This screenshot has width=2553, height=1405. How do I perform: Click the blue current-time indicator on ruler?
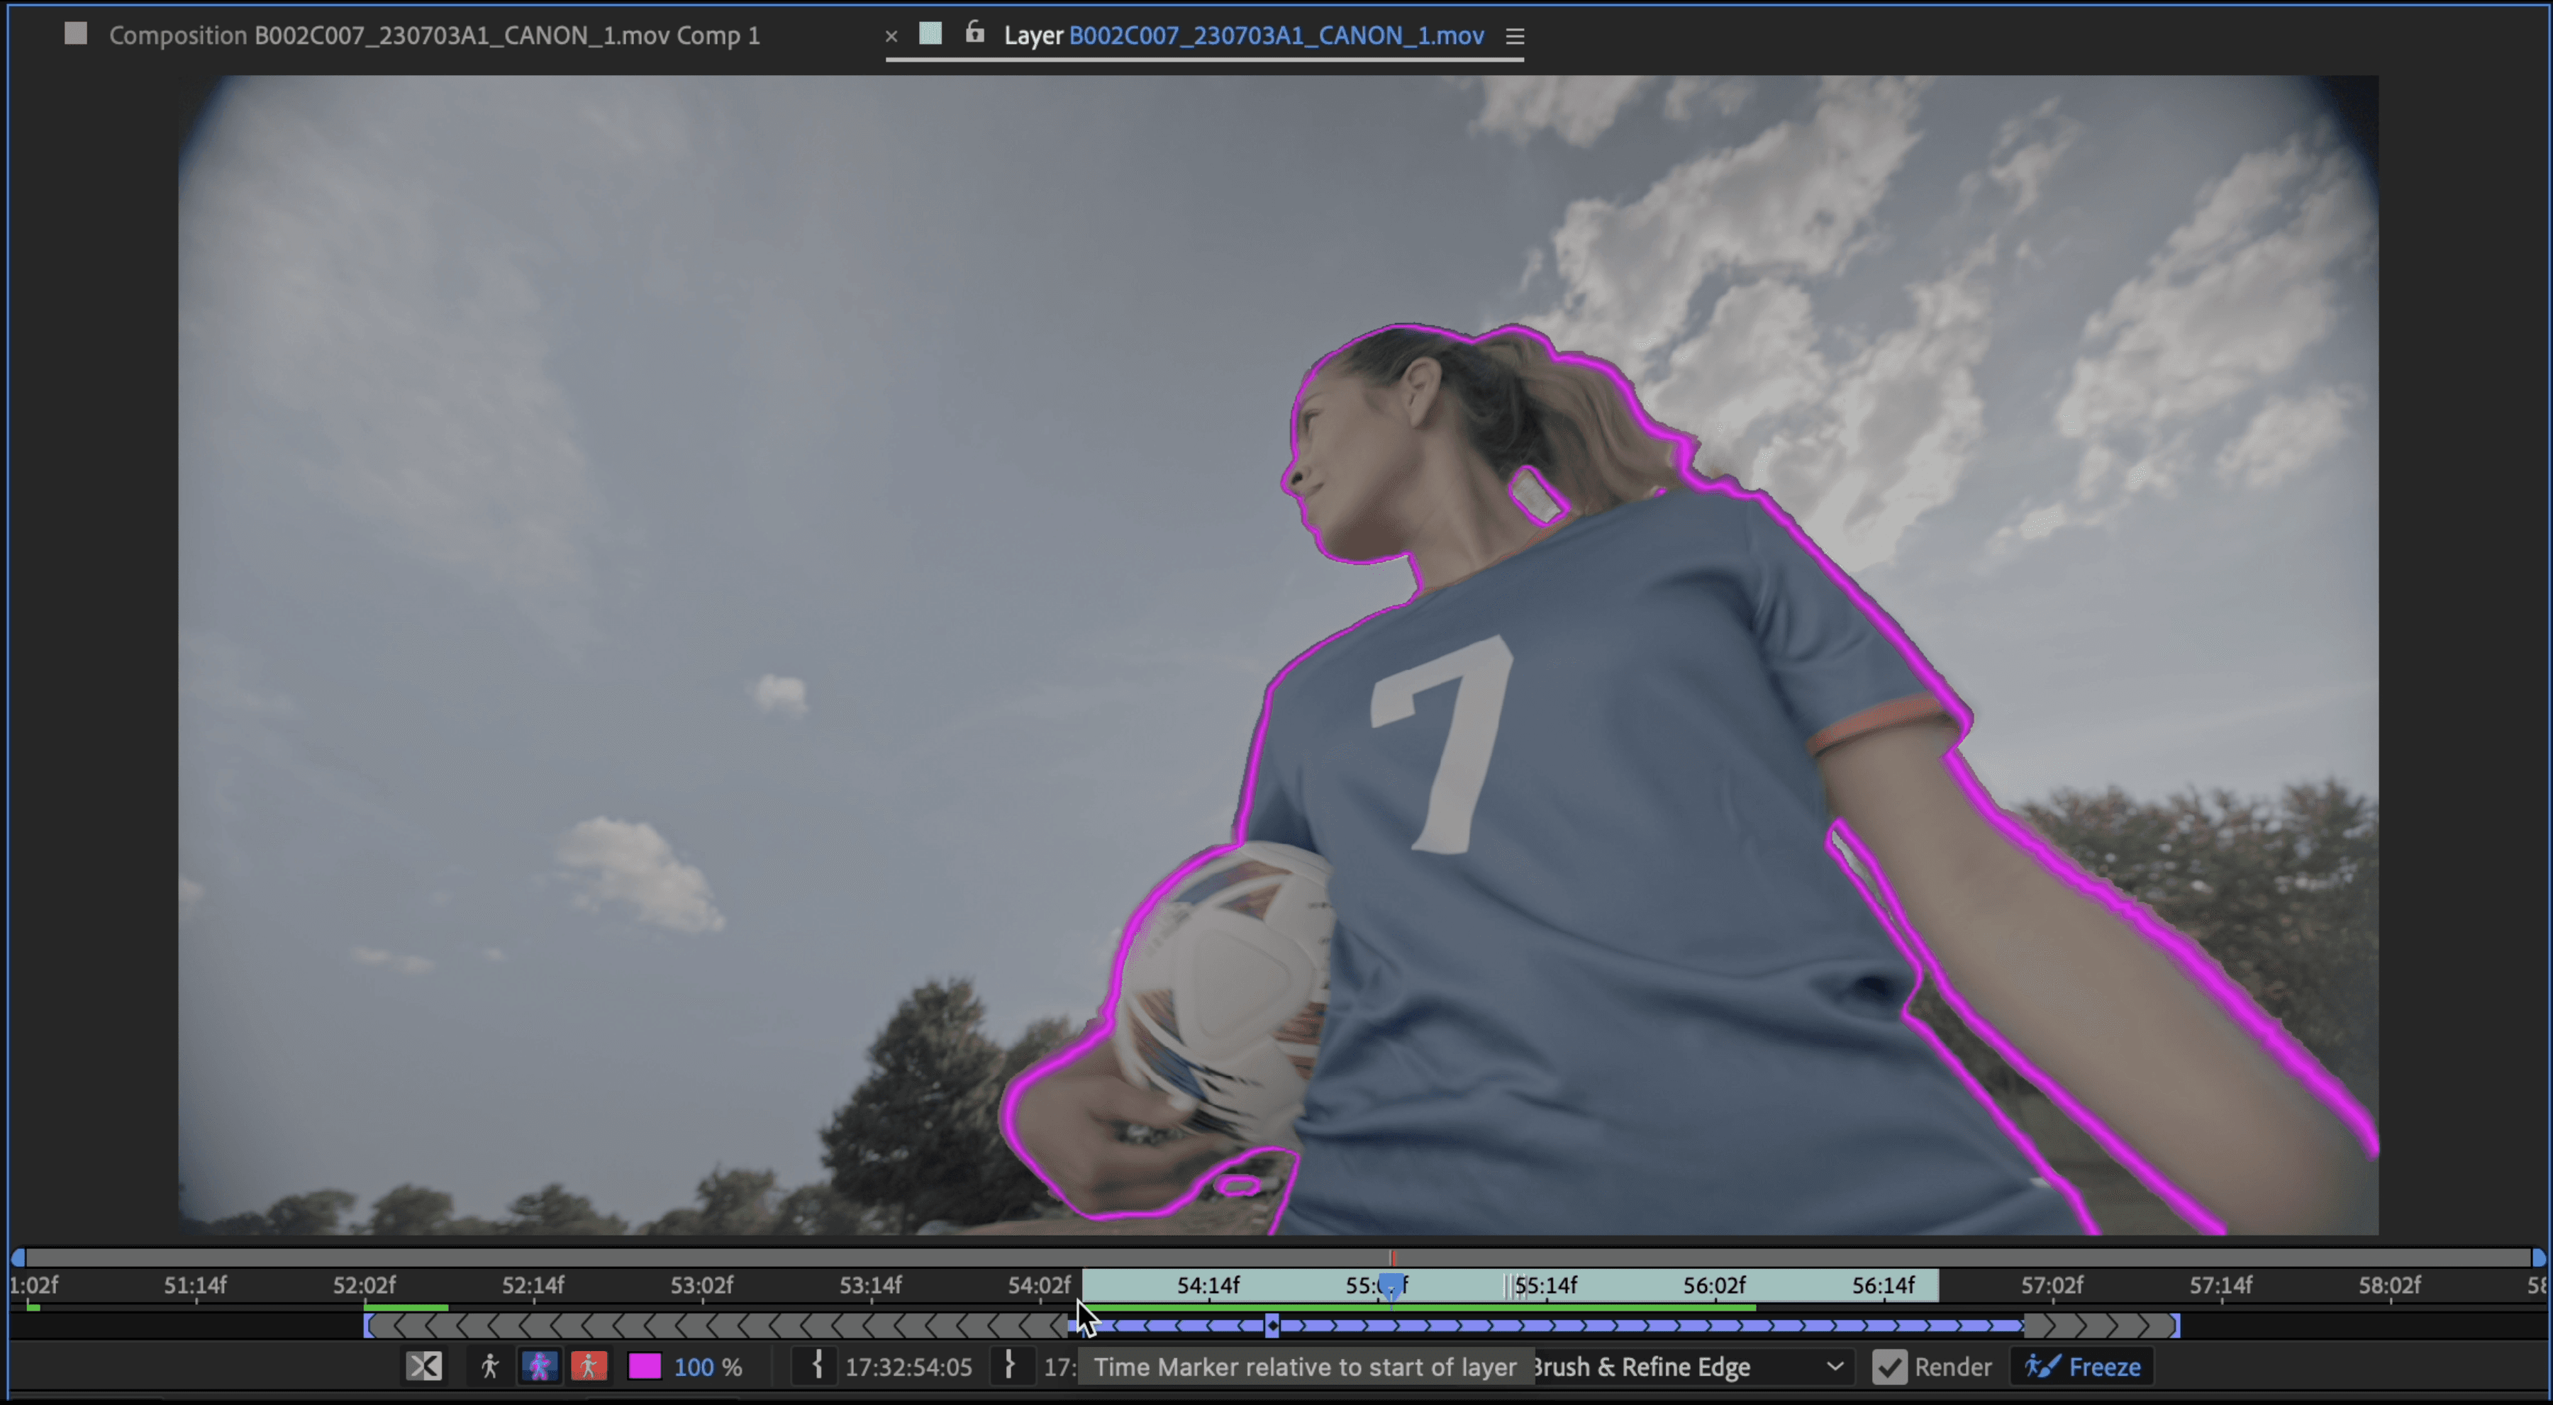pyautogui.click(x=1391, y=1287)
